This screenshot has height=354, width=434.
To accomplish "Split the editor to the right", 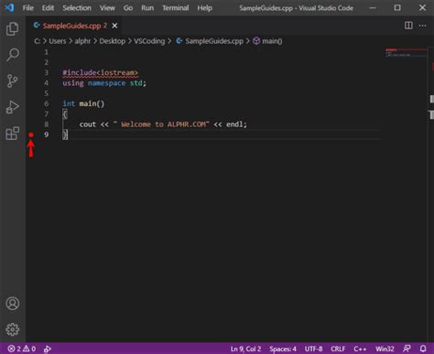I will [408, 26].
